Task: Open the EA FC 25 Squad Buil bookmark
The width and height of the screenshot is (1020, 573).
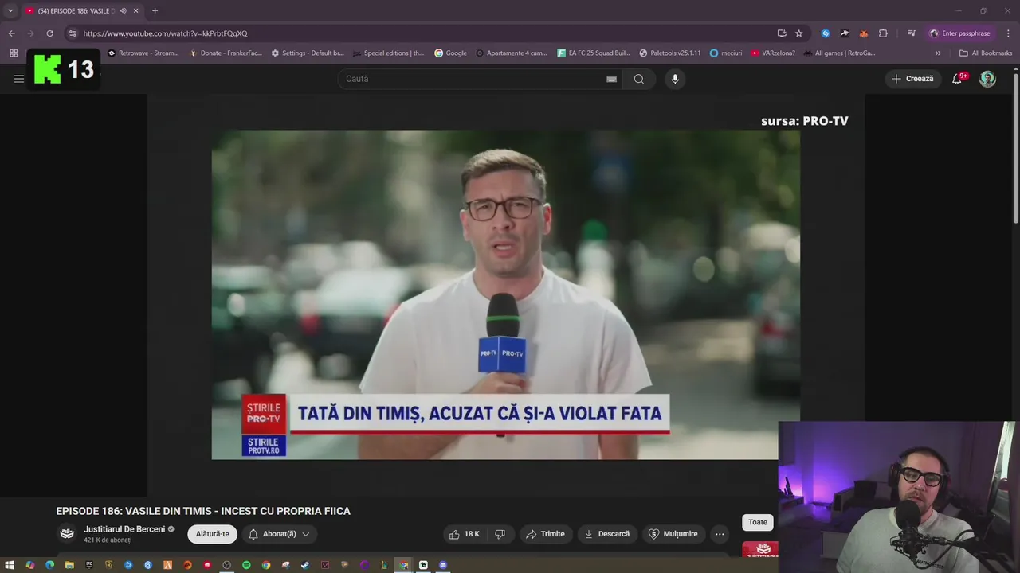Action: (x=593, y=53)
